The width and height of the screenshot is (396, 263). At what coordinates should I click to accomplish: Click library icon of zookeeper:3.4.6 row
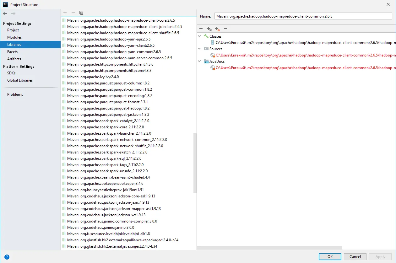(x=64, y=183)
